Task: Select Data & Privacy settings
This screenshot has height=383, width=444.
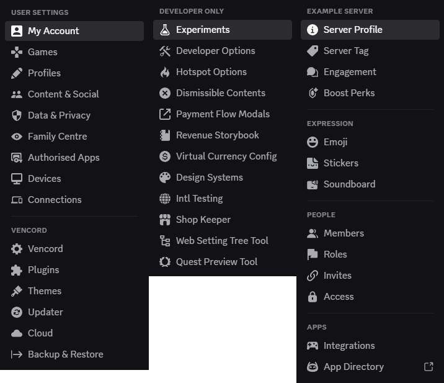Action: 74,115
